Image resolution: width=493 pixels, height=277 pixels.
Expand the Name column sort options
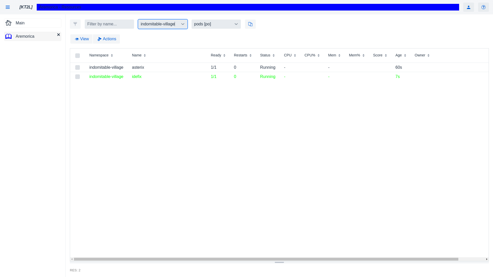coord(145,55)
